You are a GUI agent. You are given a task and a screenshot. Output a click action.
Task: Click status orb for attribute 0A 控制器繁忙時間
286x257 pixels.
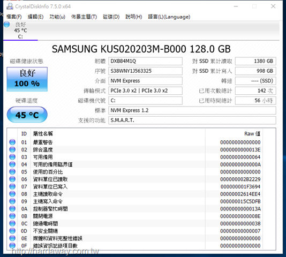12,209
